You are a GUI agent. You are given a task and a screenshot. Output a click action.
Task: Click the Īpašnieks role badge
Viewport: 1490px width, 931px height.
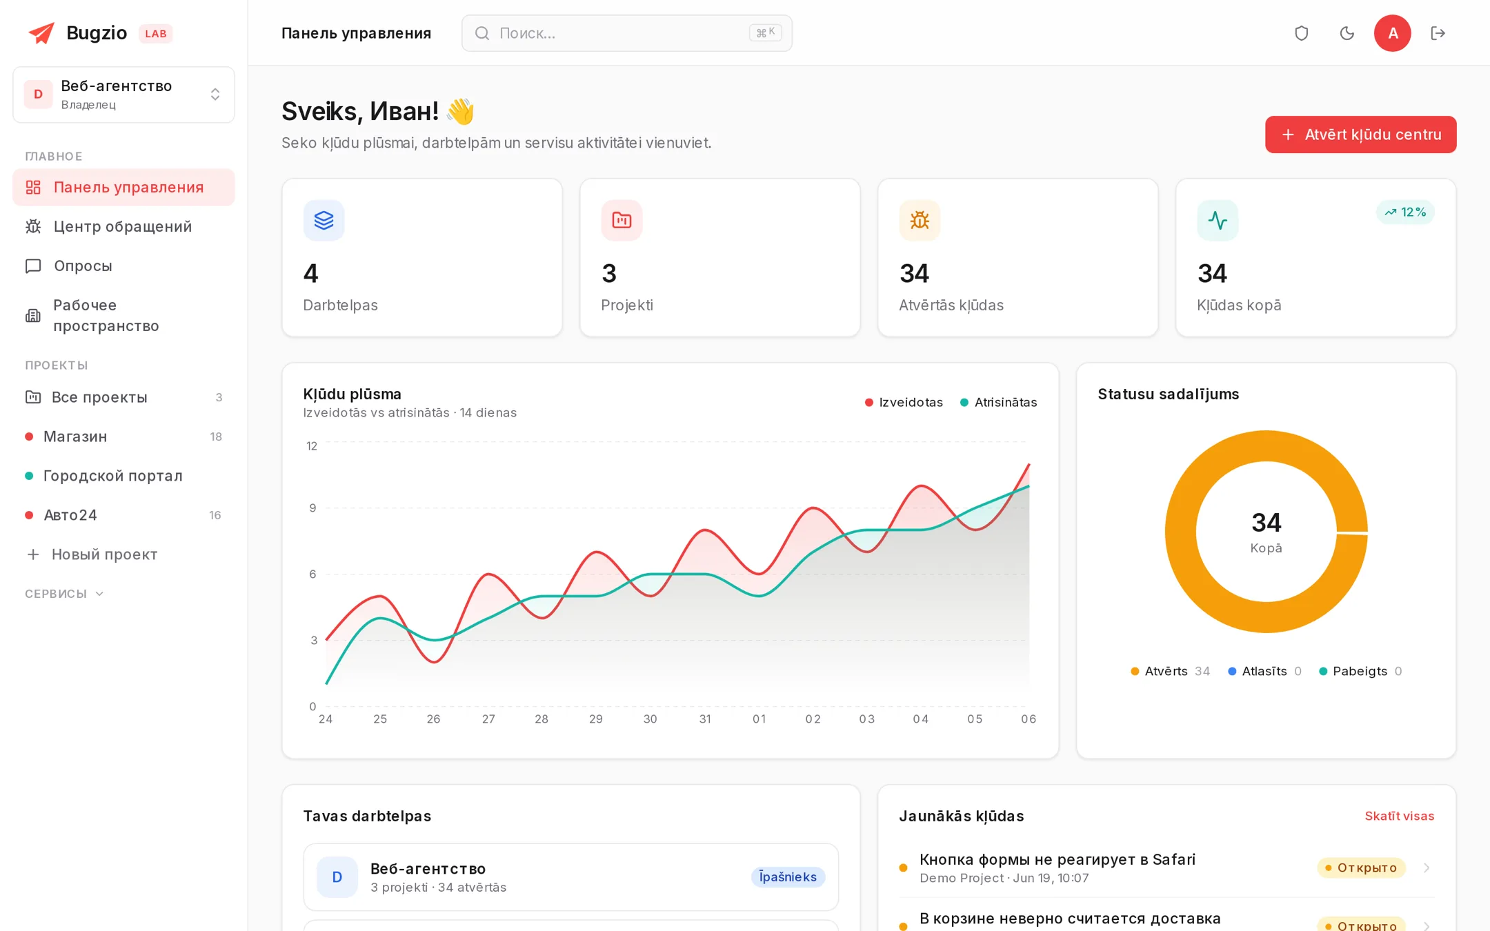point(788,877)
